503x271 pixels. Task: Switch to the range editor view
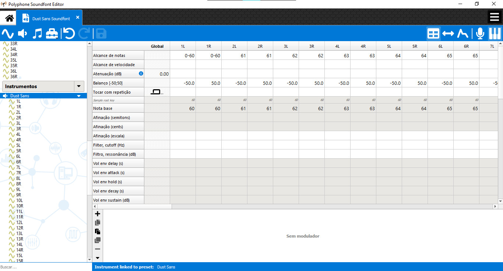coord(448,34)
